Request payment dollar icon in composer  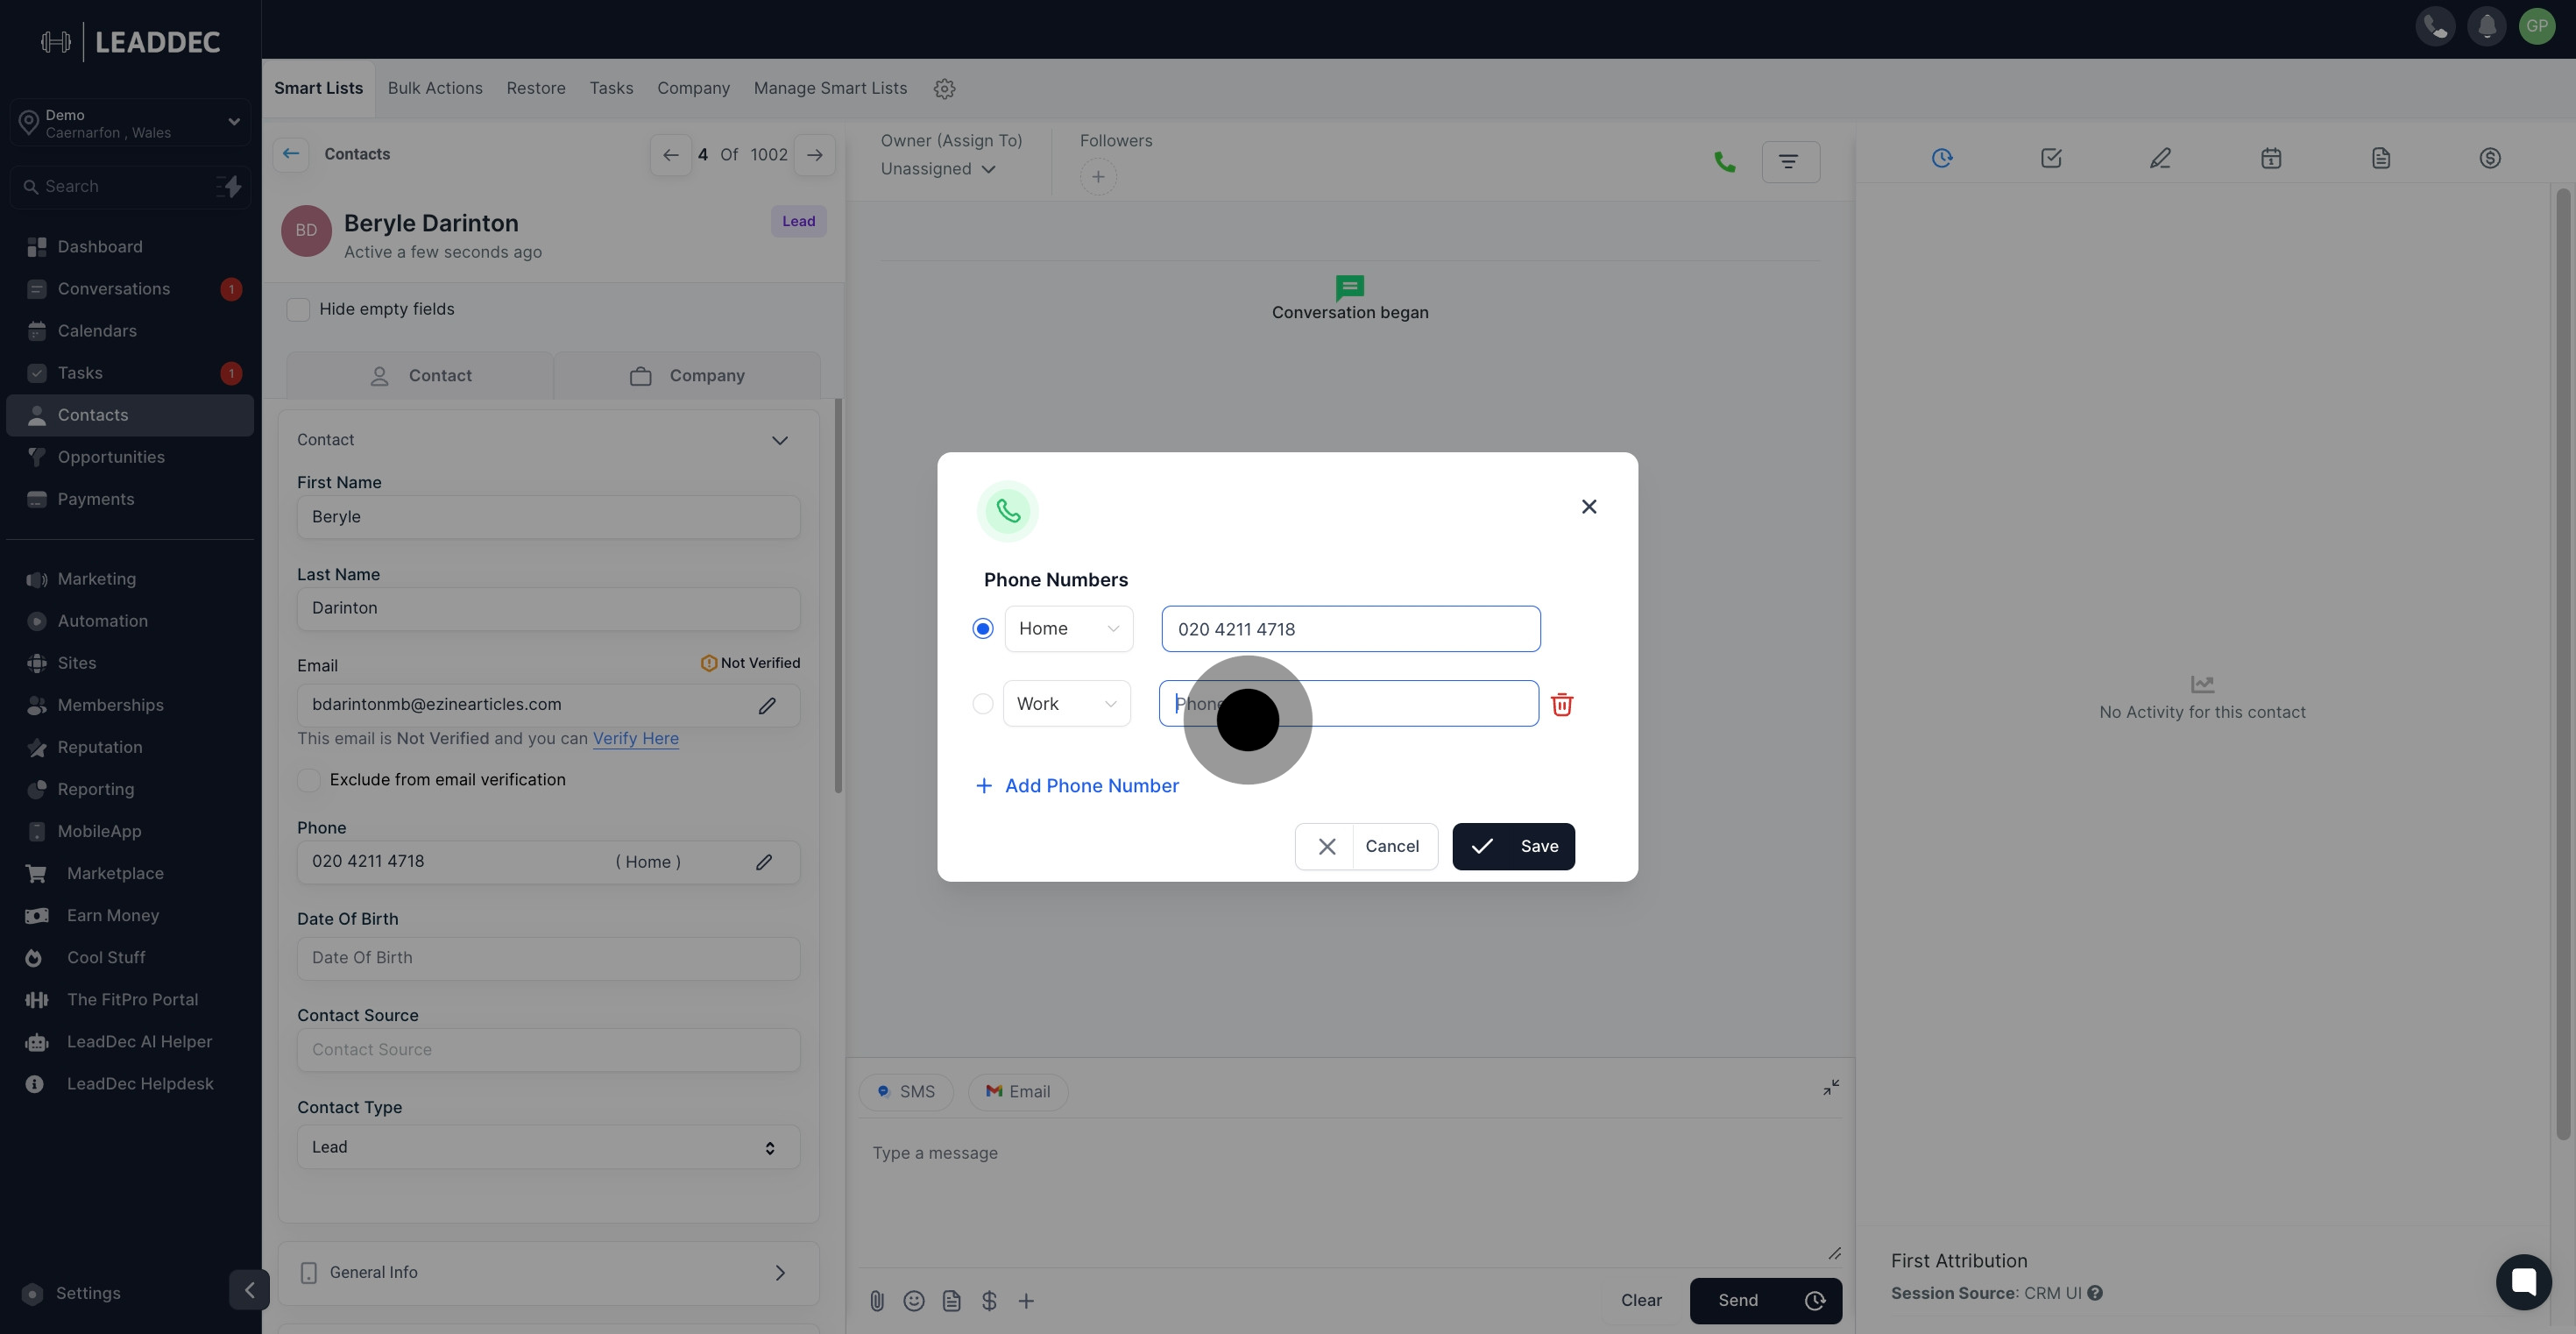pos(989,1301)
